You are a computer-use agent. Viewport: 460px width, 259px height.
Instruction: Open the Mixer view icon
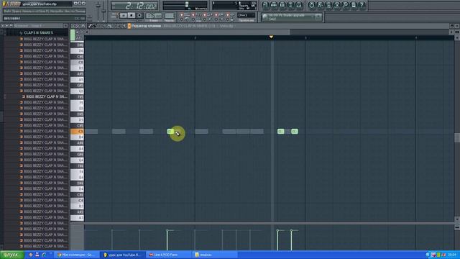299,5
